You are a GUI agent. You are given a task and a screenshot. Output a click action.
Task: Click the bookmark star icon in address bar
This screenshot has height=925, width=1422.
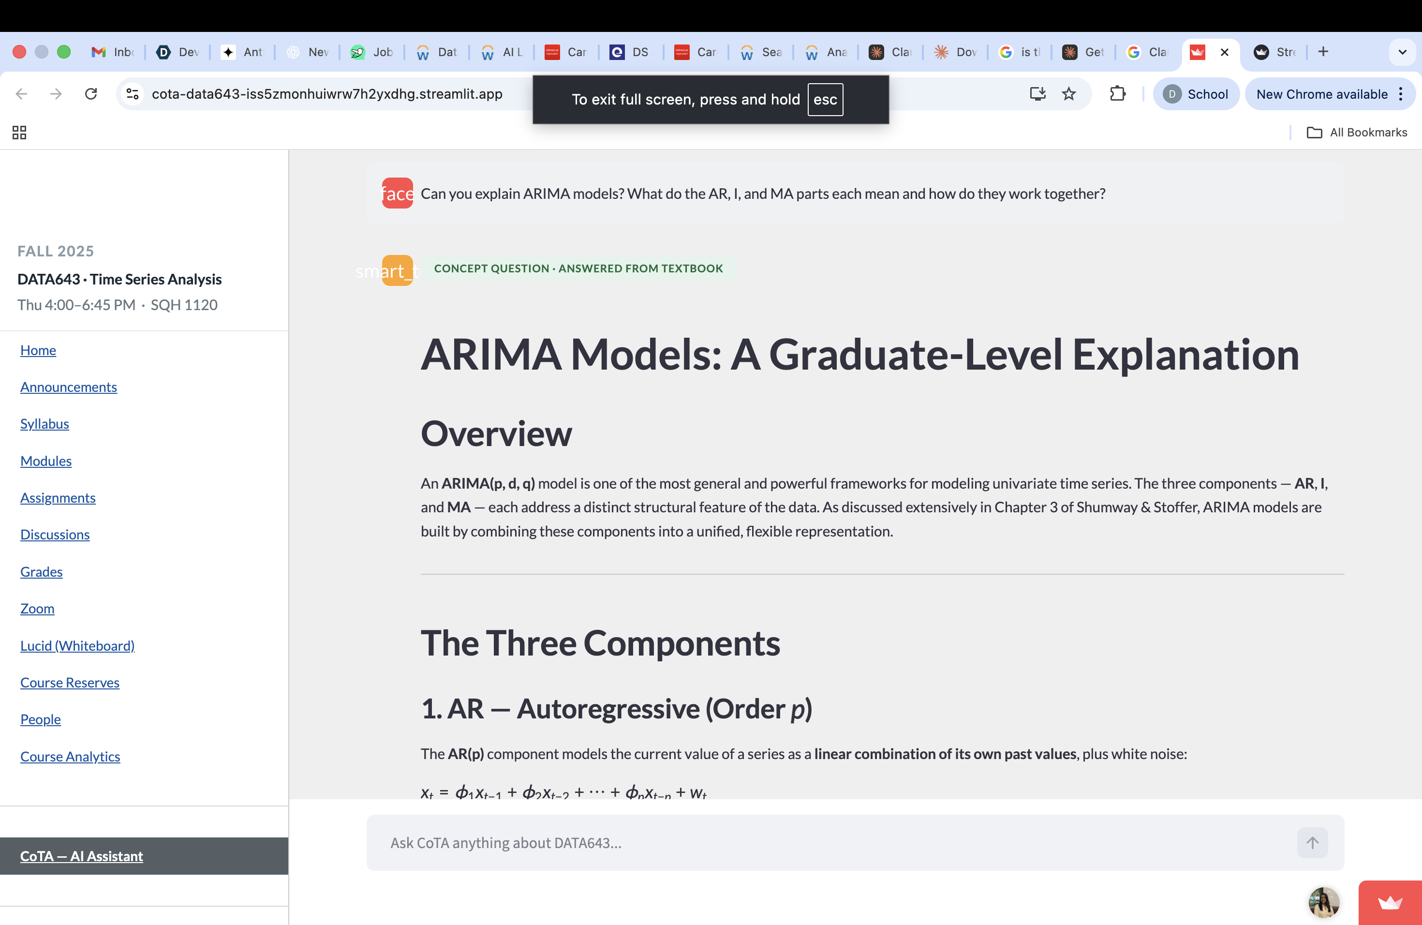(x=1069, y=94)
